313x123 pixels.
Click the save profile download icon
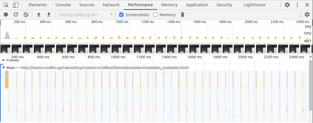pos(49,14)
